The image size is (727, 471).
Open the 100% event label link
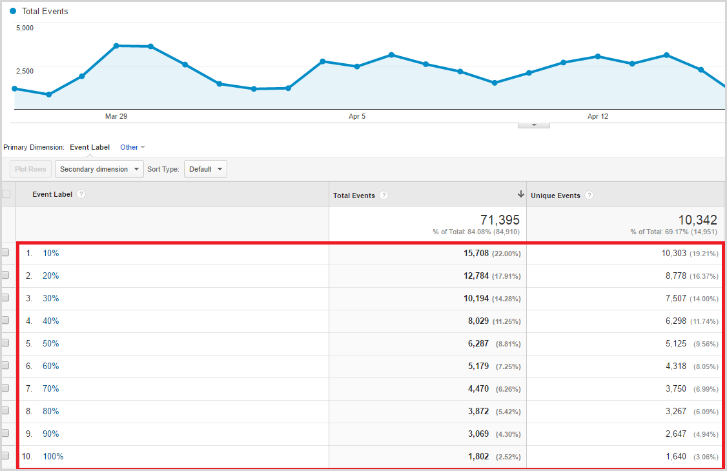(x=53, y=456)
